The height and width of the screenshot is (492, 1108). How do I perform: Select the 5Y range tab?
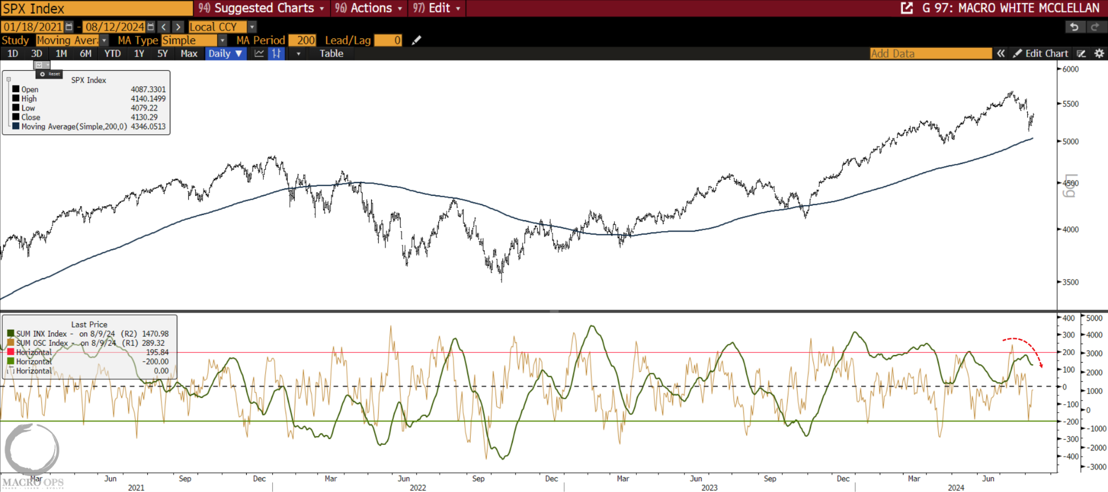click(x=162, y=54)
